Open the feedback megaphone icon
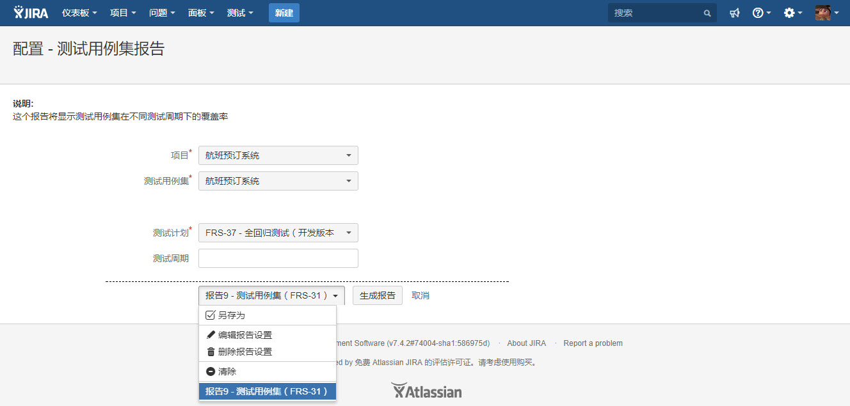 (735, 13)
